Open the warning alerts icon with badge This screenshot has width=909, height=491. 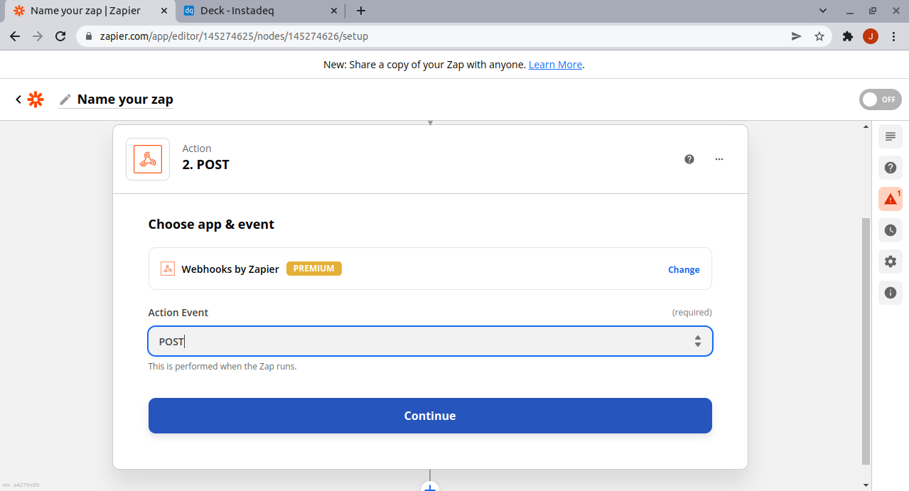[x=891, y=200]
